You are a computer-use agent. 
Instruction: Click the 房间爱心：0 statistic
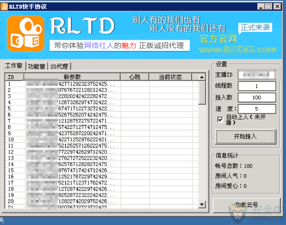click(231, 186)
